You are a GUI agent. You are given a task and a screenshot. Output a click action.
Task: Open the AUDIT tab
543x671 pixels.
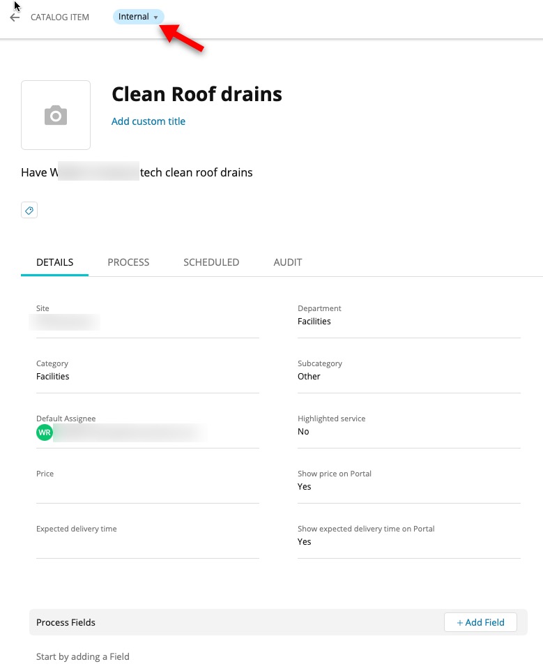click(x=288, y=262)
